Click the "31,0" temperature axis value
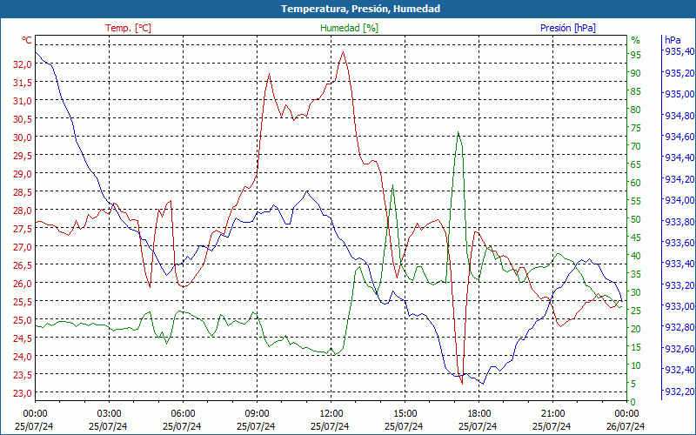The image size is (696, 435). [23, 101]
